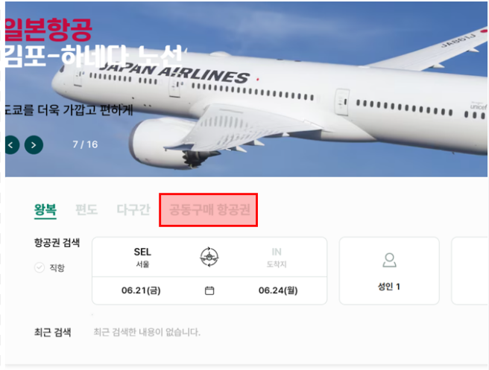Open the partially visible box beside passengers
The height and width of the screenshot is (370, 489).
pyautogui.click(x=470, y=271)
